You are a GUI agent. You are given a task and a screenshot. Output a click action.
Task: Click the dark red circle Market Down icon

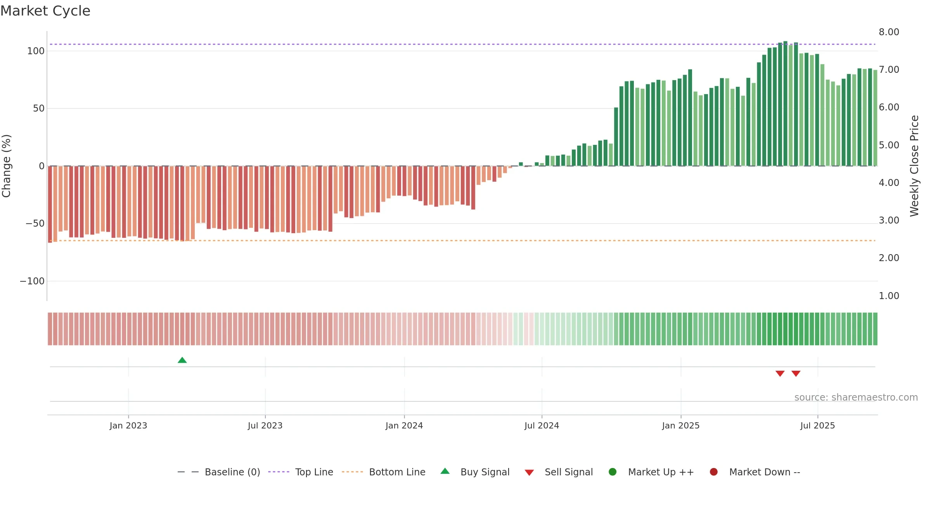(x=714, y=472)
